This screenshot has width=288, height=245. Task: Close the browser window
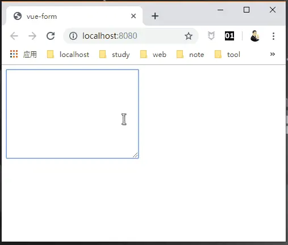(273, 10)
